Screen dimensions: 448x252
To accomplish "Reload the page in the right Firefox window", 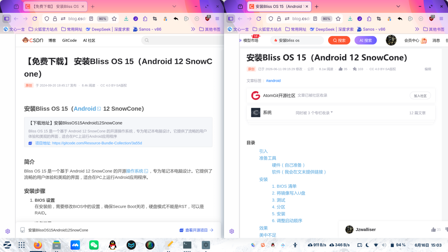I will point(258,19).
